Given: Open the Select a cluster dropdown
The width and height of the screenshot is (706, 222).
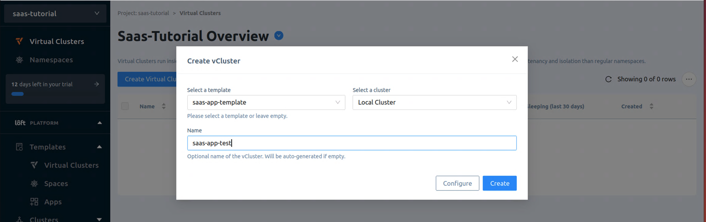Looking at the screenshot, I should 434,102.
